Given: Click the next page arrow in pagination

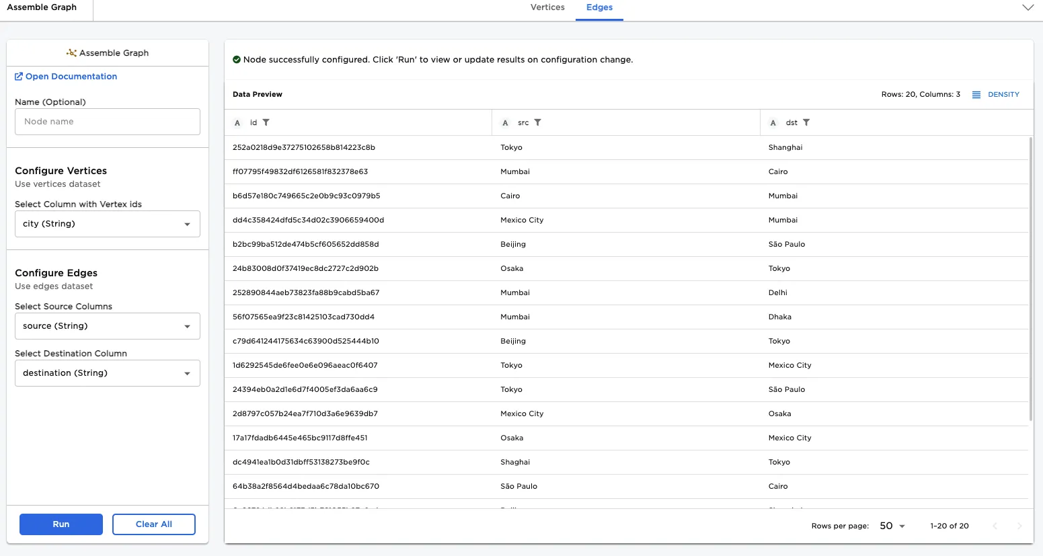Looking at the screenshot, I should pyautogui.click(x=1019, y=526).
